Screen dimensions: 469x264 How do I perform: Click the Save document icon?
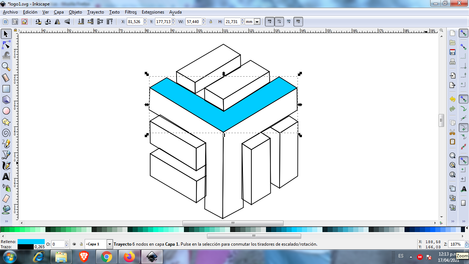[x=453, y=52]
